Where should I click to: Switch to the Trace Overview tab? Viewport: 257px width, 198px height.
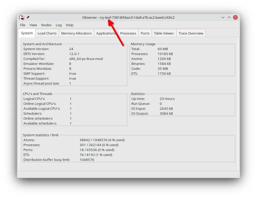click(x=191, y=33)
